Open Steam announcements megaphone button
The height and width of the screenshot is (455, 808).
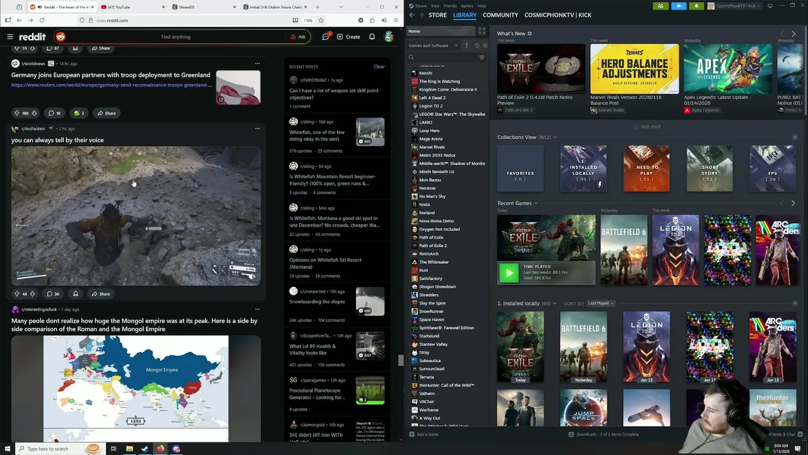(679, 6)
